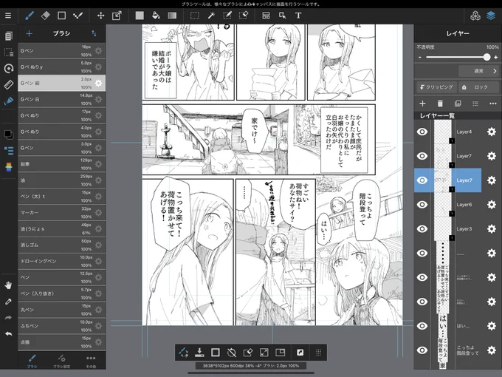The height and width of the screenshot is (377, 502).
Task: Open settings gear for Layer6
Action: (492, 205)
